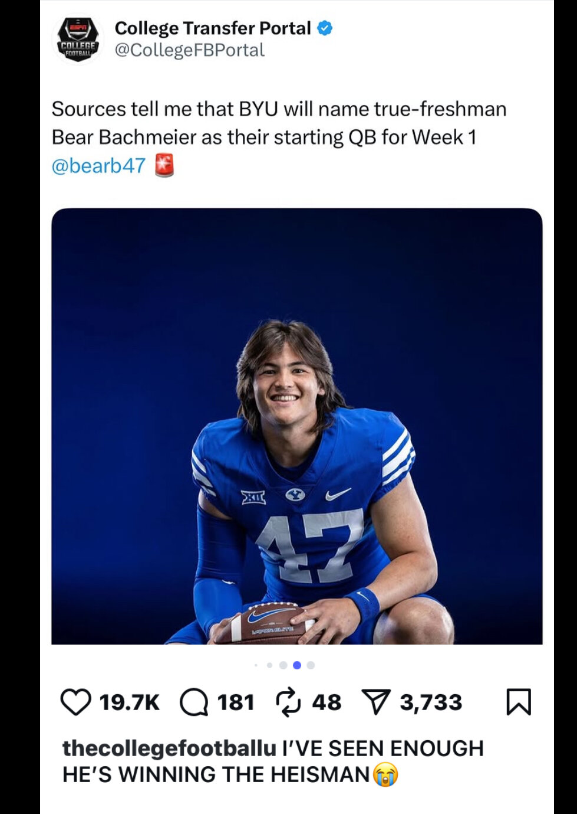
Task: Open thecollegefootballu username in caption
Action: point(170,748)
